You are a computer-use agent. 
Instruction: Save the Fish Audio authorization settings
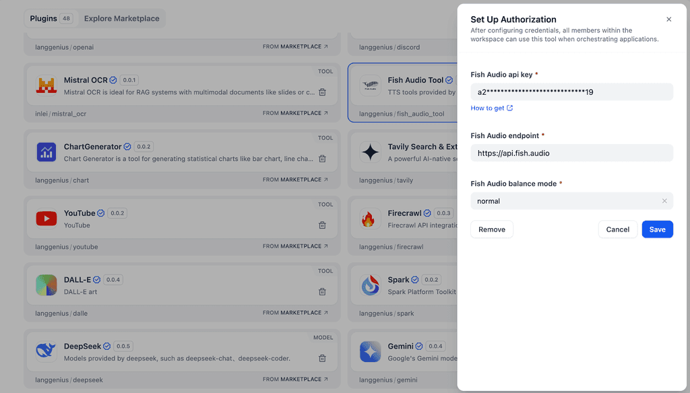[x=657, y=229]
